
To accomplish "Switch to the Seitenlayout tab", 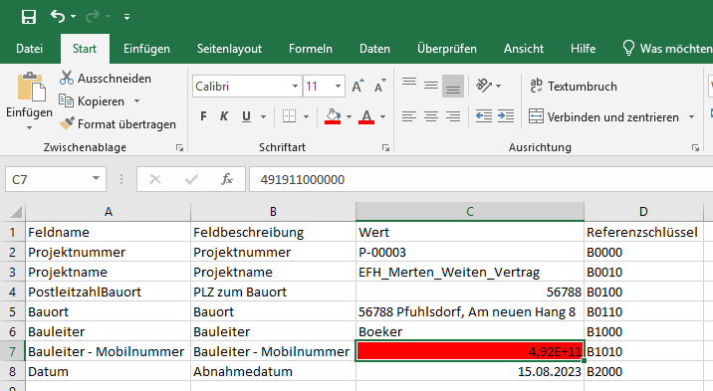I will (229, 49).
